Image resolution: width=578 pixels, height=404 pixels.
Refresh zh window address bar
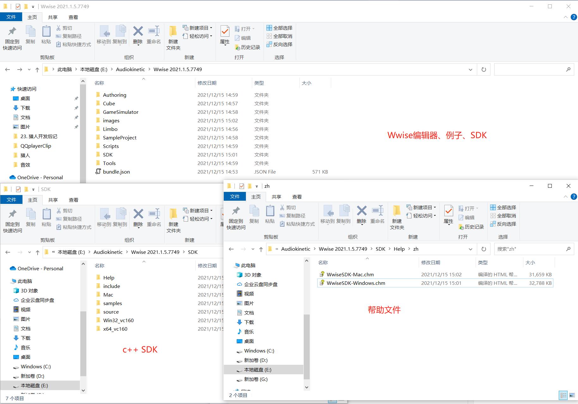point(484,249)
